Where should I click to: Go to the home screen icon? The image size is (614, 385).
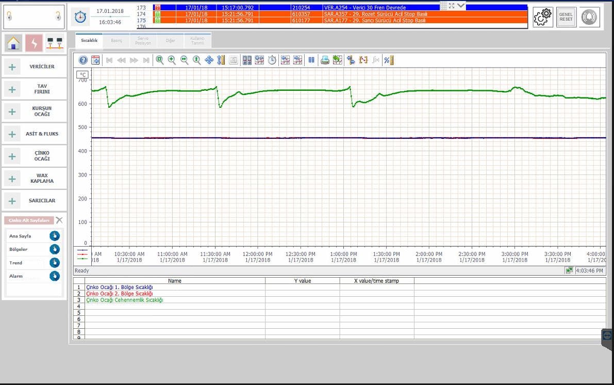pos(14,43)
